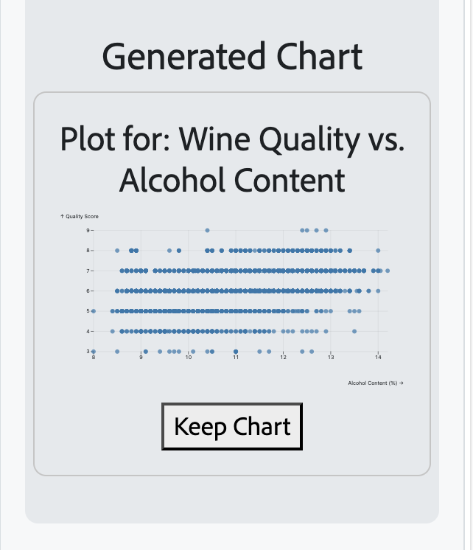Click the y-axis tick label 7
The width and height of the screenshot is (473, 550).
88,271
